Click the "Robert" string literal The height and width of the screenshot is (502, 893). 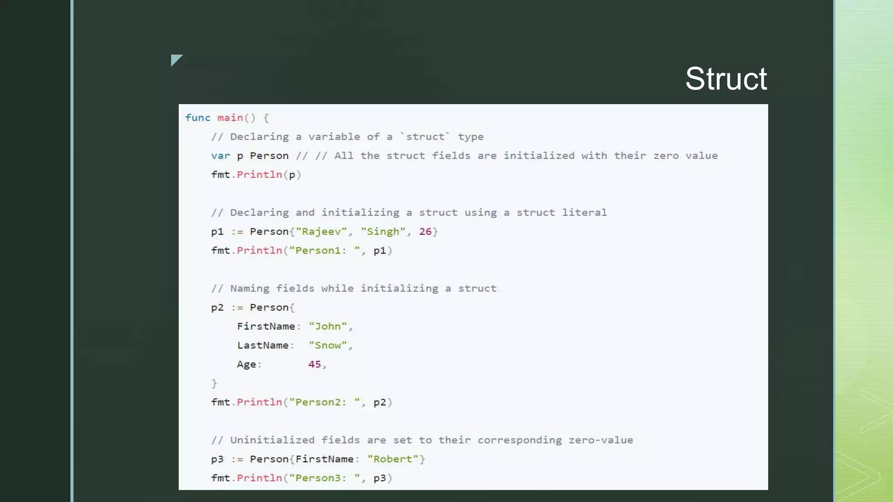tap(392, 459)
